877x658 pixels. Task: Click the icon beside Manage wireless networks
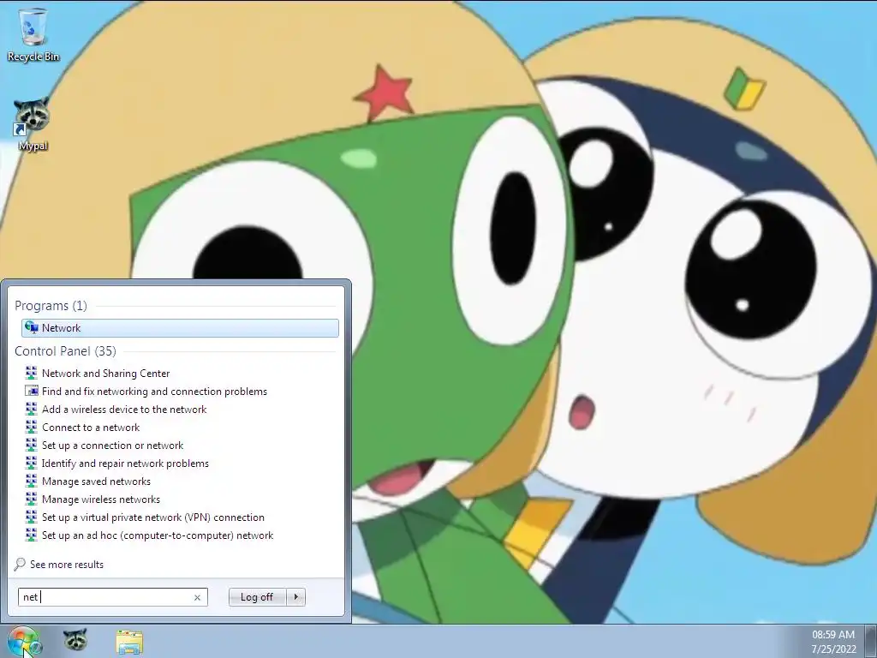(x=32, y=499)
